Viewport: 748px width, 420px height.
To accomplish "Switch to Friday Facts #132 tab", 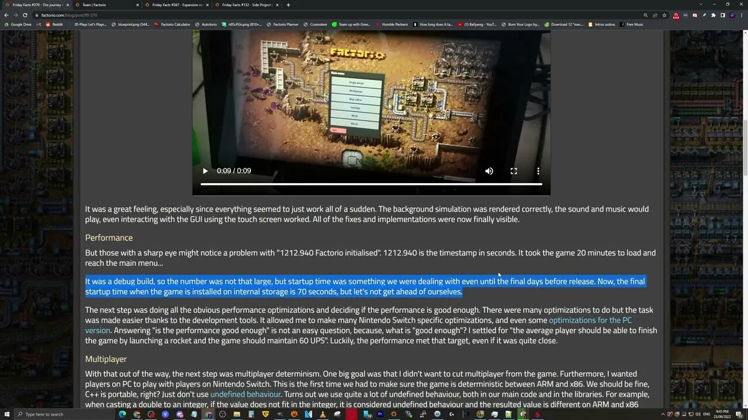I will click(246, 5).
